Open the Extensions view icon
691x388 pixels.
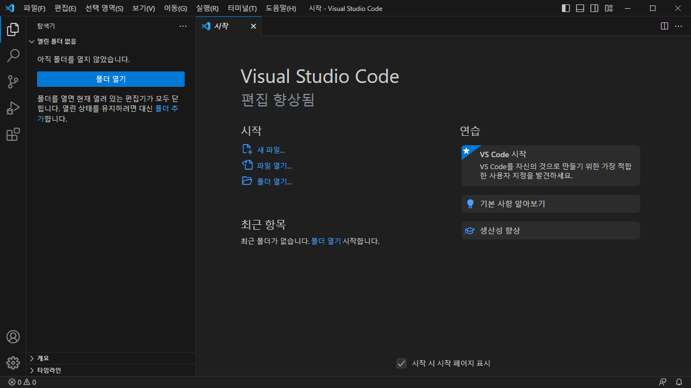13,134
